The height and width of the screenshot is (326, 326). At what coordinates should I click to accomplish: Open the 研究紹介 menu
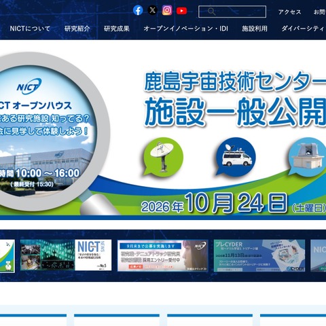[77, 29]
